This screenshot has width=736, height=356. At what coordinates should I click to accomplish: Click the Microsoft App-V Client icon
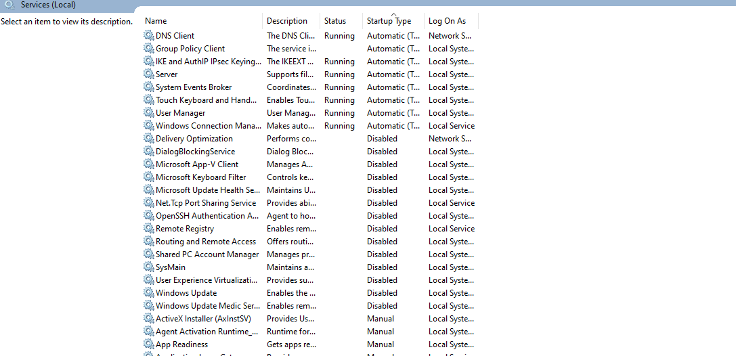[149, 164]
